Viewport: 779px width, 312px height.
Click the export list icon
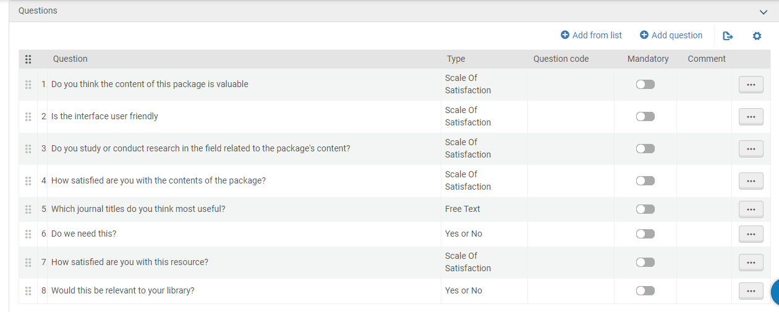pyautogui.click(x=728, y=36)
